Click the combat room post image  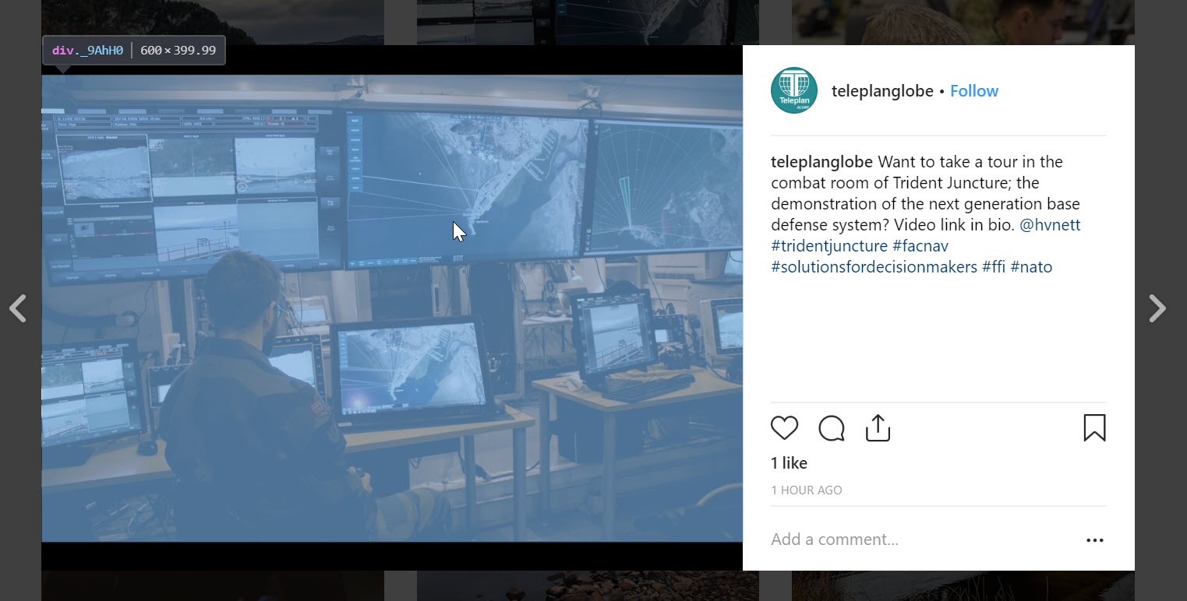coord(392,308)
